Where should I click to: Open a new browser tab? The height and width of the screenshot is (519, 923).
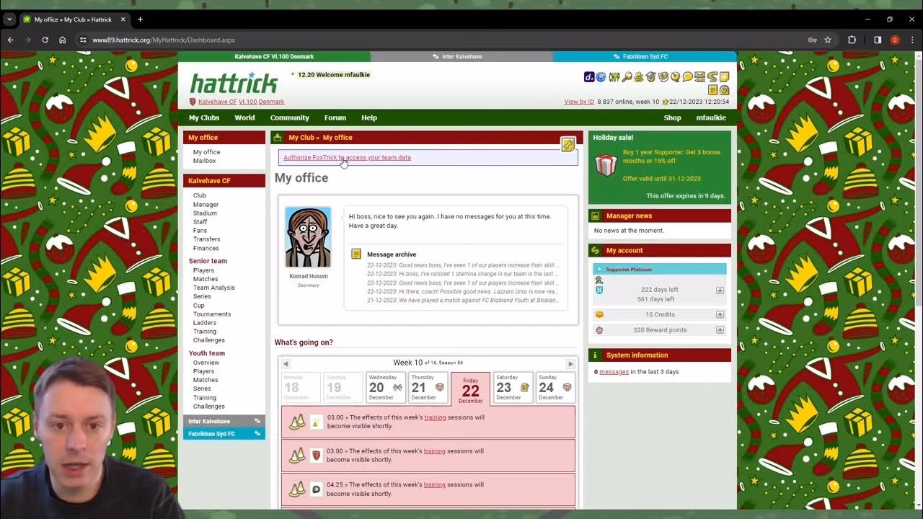(140, 19)
